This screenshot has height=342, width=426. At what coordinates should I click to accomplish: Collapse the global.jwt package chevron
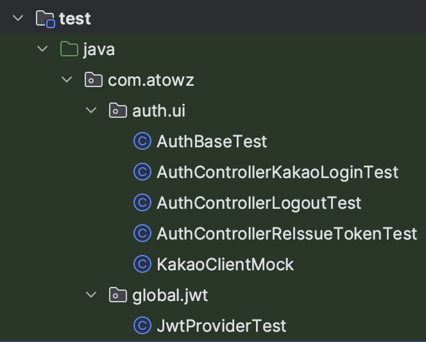pos(91,295)
